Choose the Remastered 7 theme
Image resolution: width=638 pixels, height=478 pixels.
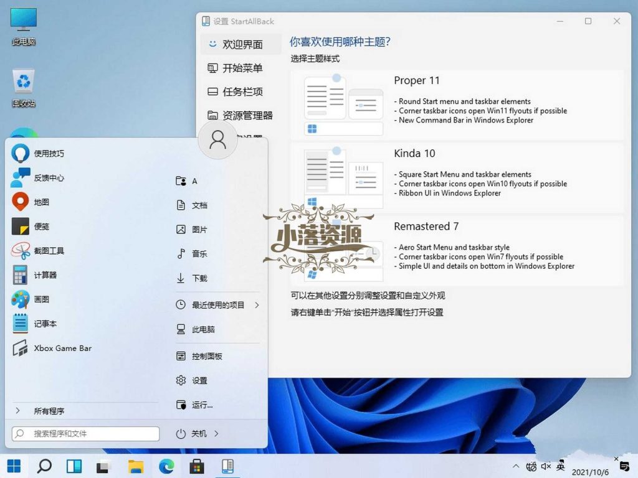pyautogui.click(x=457, y=251)
